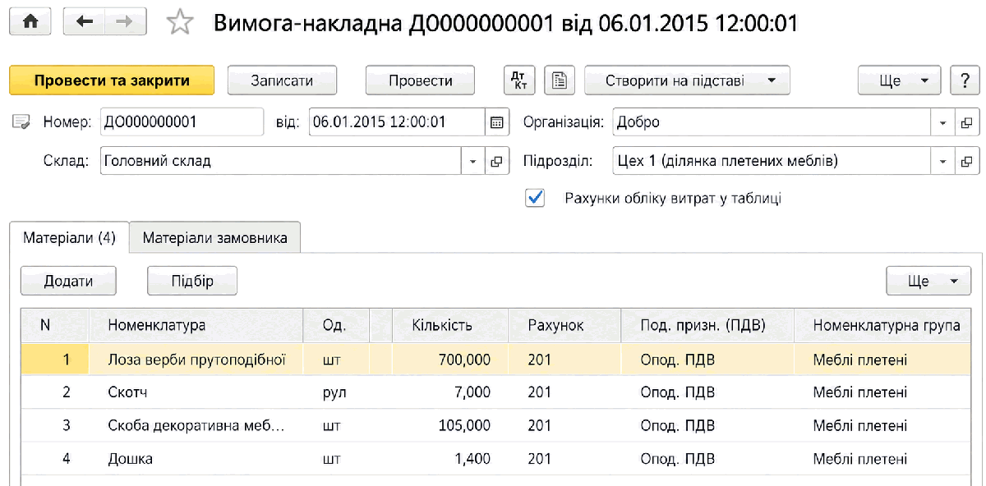Click the Кількість column header
The height and width of the screenshot is (486, 986).
click(451, 325)
